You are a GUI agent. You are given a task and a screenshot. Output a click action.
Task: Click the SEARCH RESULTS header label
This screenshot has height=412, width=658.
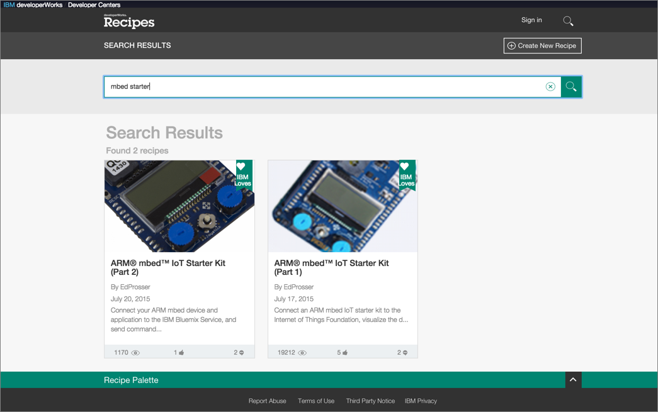[x=137, y=45]
